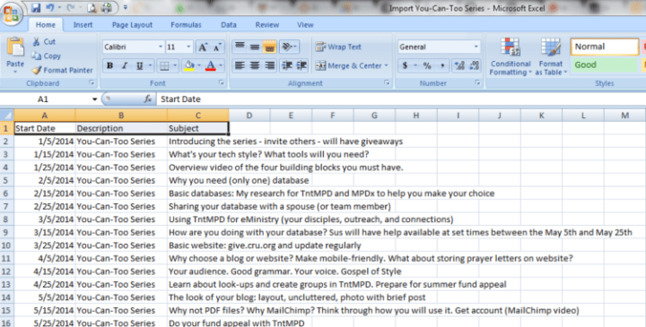Select the Normal cell style
Screen dimensions: 646x327
point(605,47)
